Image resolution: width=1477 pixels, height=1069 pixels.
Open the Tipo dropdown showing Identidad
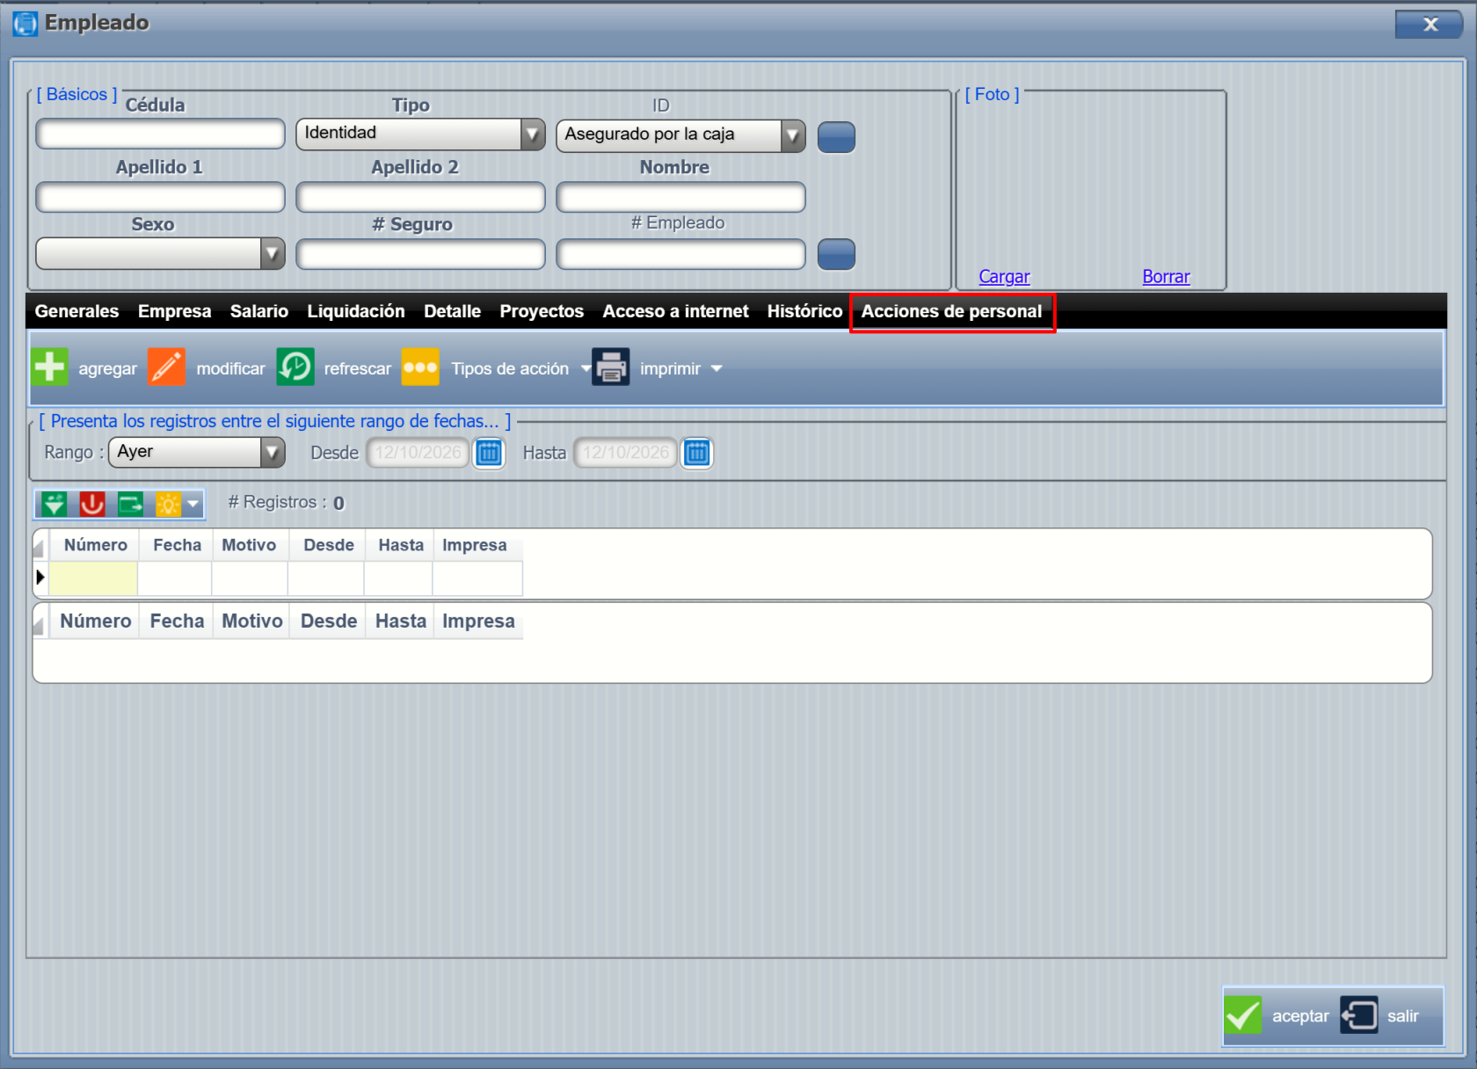tap(532, 135)
